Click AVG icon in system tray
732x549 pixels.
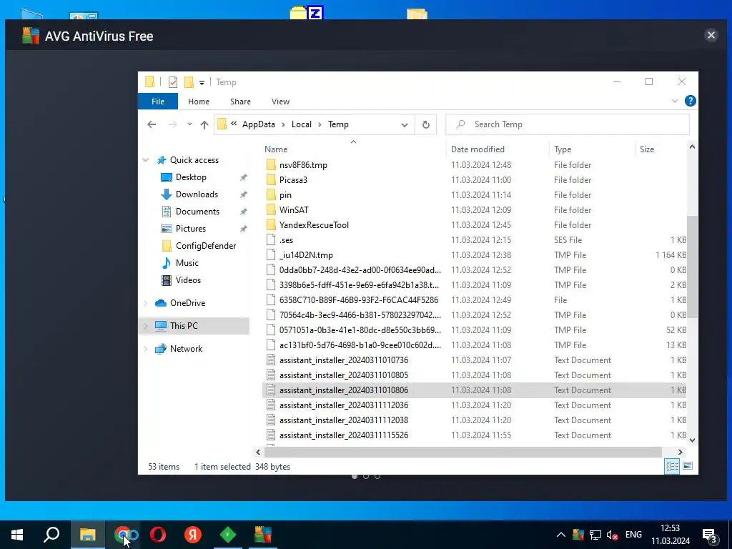tap(578, 535)
